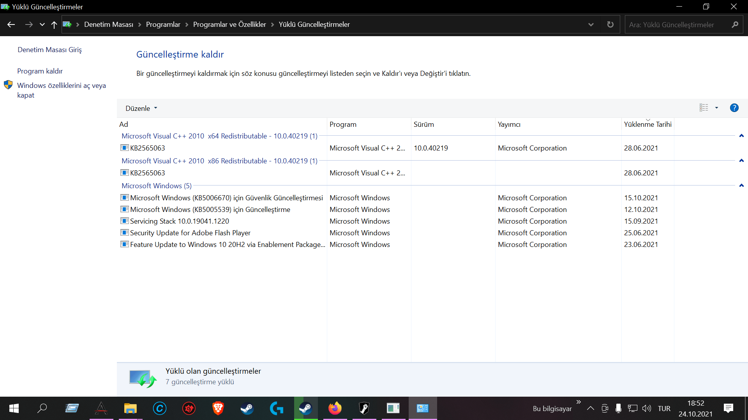The height and width of the screenshot is (420, 748).
Task: Click the shield with raised fist taskbar icon
Action: point(364,408)
